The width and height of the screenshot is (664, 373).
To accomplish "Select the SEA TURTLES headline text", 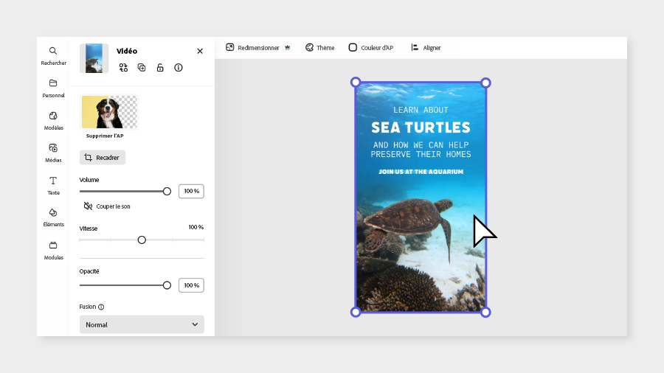I will pyautogui.click(x=421, y=128).
